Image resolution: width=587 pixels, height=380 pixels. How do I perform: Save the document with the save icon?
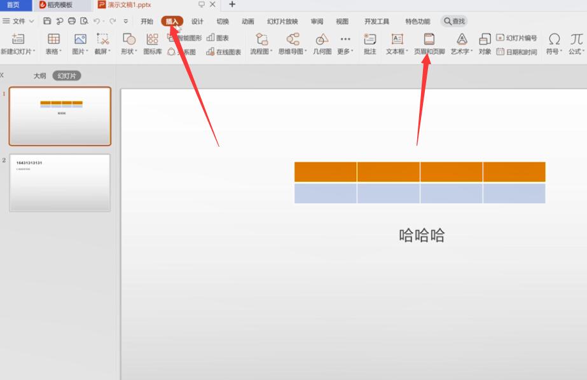click(47, 21)
